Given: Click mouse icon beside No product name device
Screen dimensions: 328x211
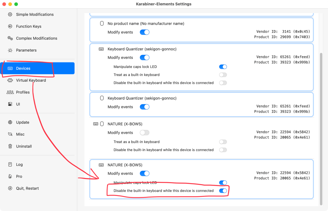Looking at the screenshot, I should [x=102, y=23].
